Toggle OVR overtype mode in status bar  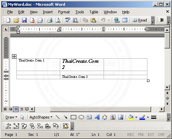click(161, 135)
